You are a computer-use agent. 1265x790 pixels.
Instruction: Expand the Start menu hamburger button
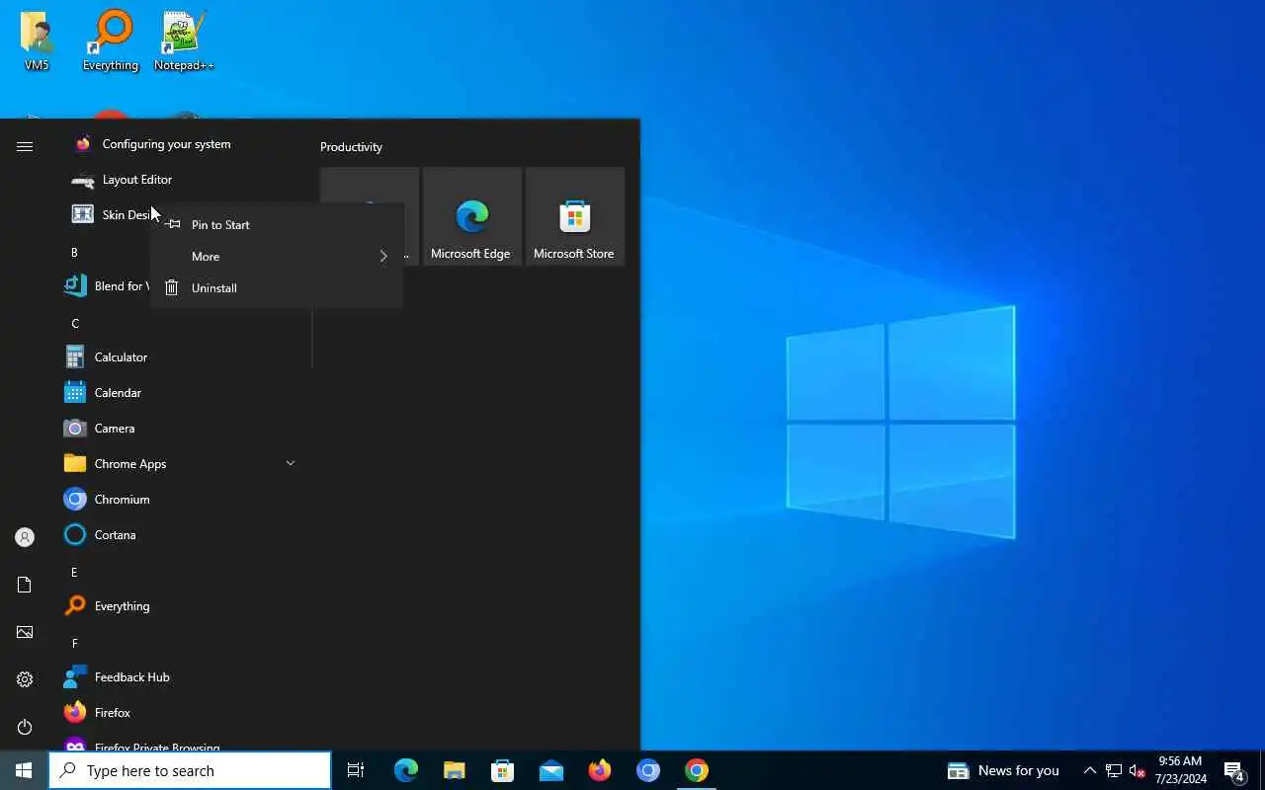(x=25, y=146)
